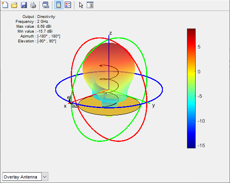Toggle the Insert Legend button
Image resolution: width=230 pixels, height=183 pixels.
click(68, 5)
